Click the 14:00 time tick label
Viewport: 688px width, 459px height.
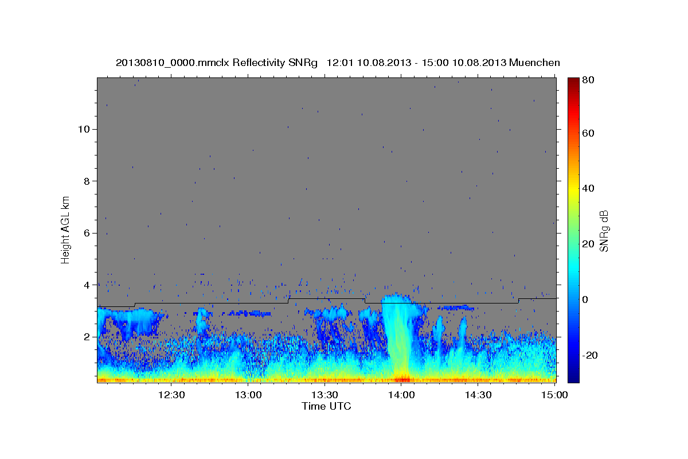point(401,395)
